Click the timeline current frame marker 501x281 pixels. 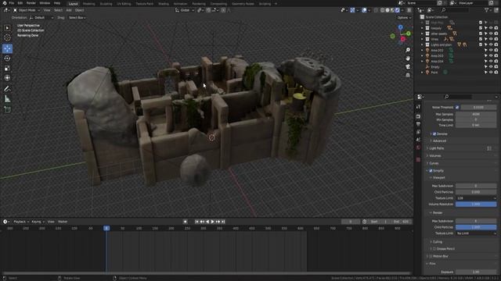pos(106,228)
